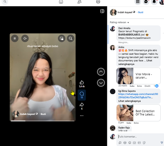Open Desi Amelia's avatar

pos(113,29)
